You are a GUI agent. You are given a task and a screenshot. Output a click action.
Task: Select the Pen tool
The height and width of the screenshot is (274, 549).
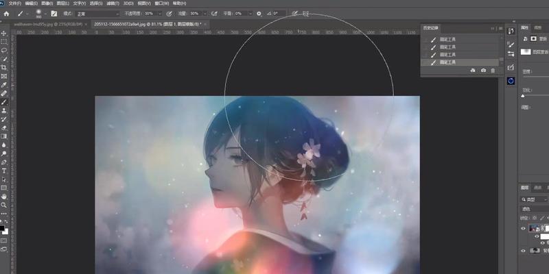[4, 162]
